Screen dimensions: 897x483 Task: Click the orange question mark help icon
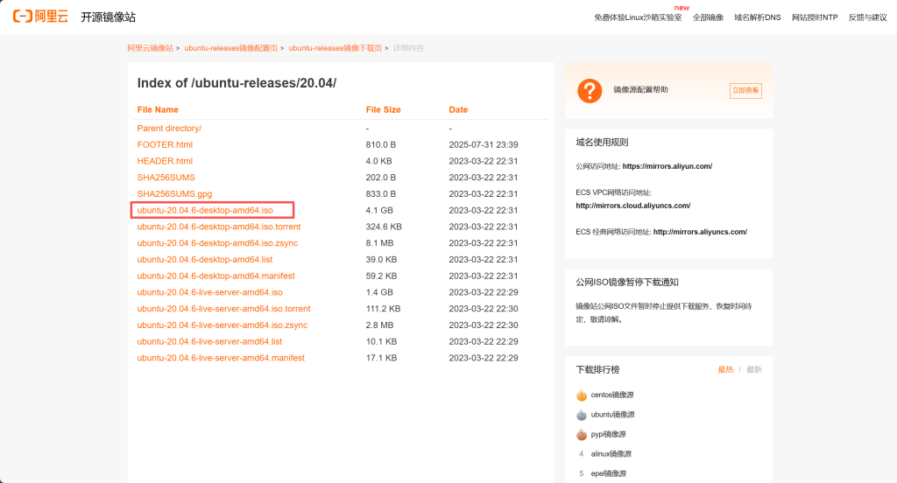pyautogui.click(x=590, y=90)
